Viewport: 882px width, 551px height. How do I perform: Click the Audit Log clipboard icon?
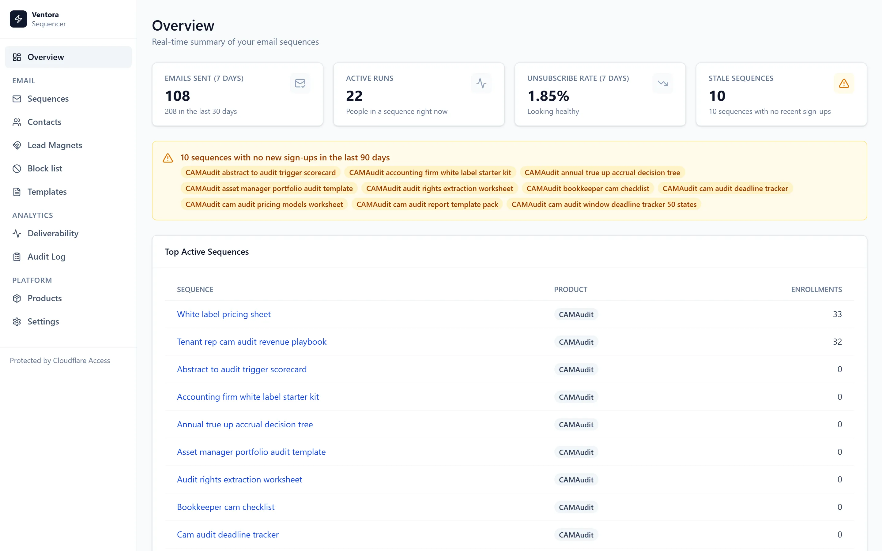click(x=17, y=257)
